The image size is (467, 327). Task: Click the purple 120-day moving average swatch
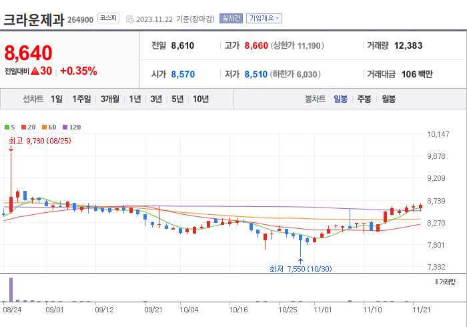(x=65, y=127)
